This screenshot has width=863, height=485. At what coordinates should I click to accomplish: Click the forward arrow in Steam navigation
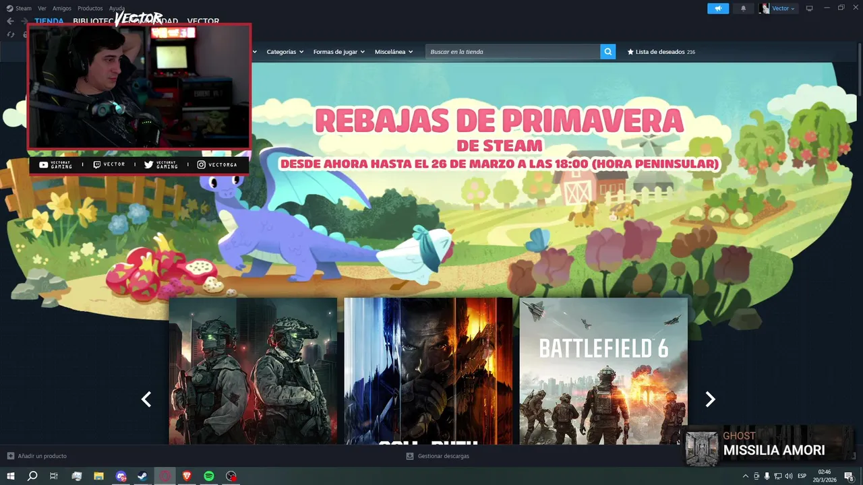(x=26, y=21)
